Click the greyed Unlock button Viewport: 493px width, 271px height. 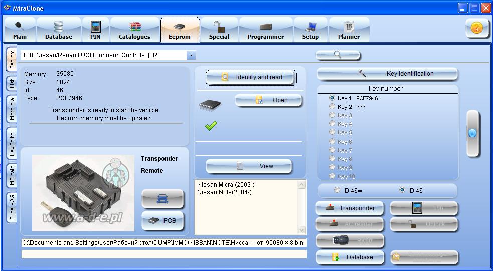pos(424,224)
